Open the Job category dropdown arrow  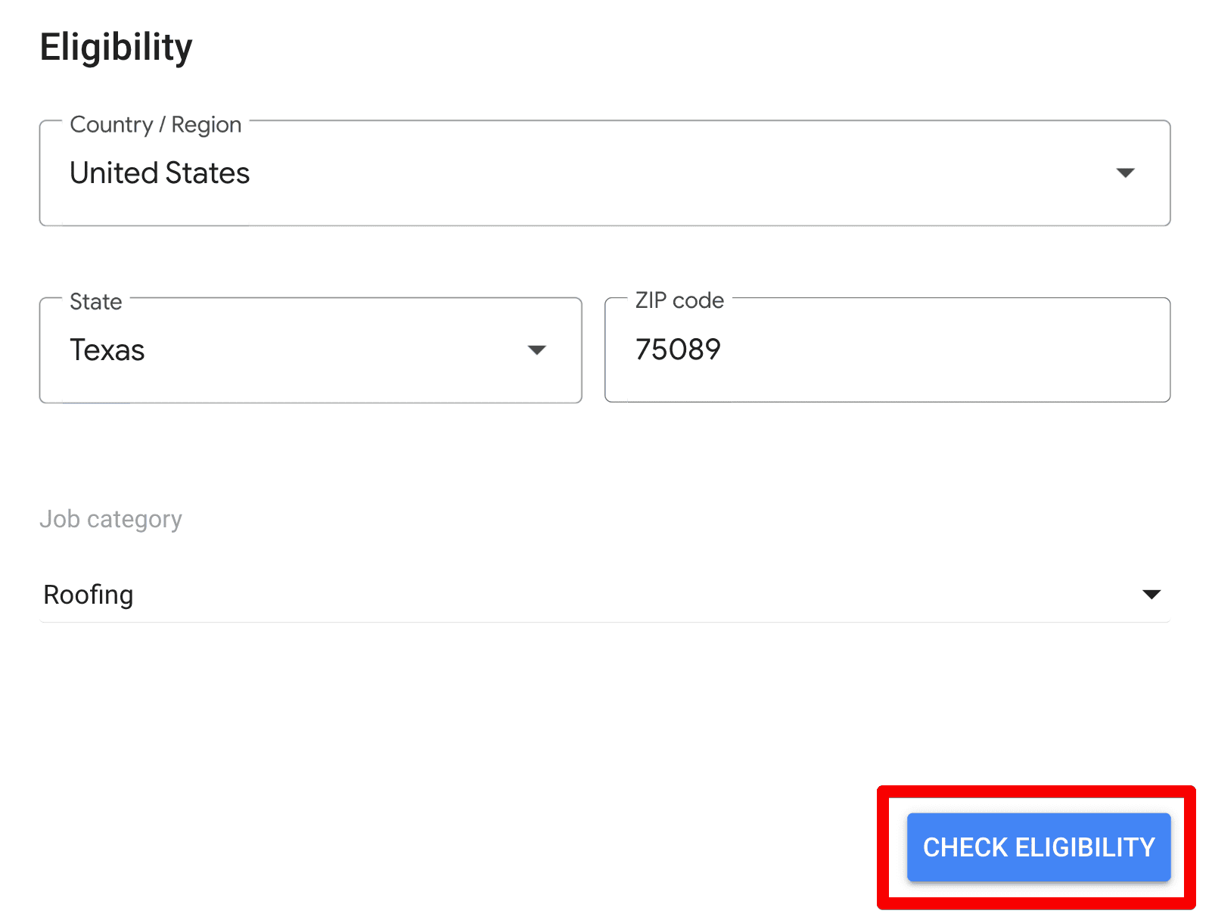coord(1150,595)
